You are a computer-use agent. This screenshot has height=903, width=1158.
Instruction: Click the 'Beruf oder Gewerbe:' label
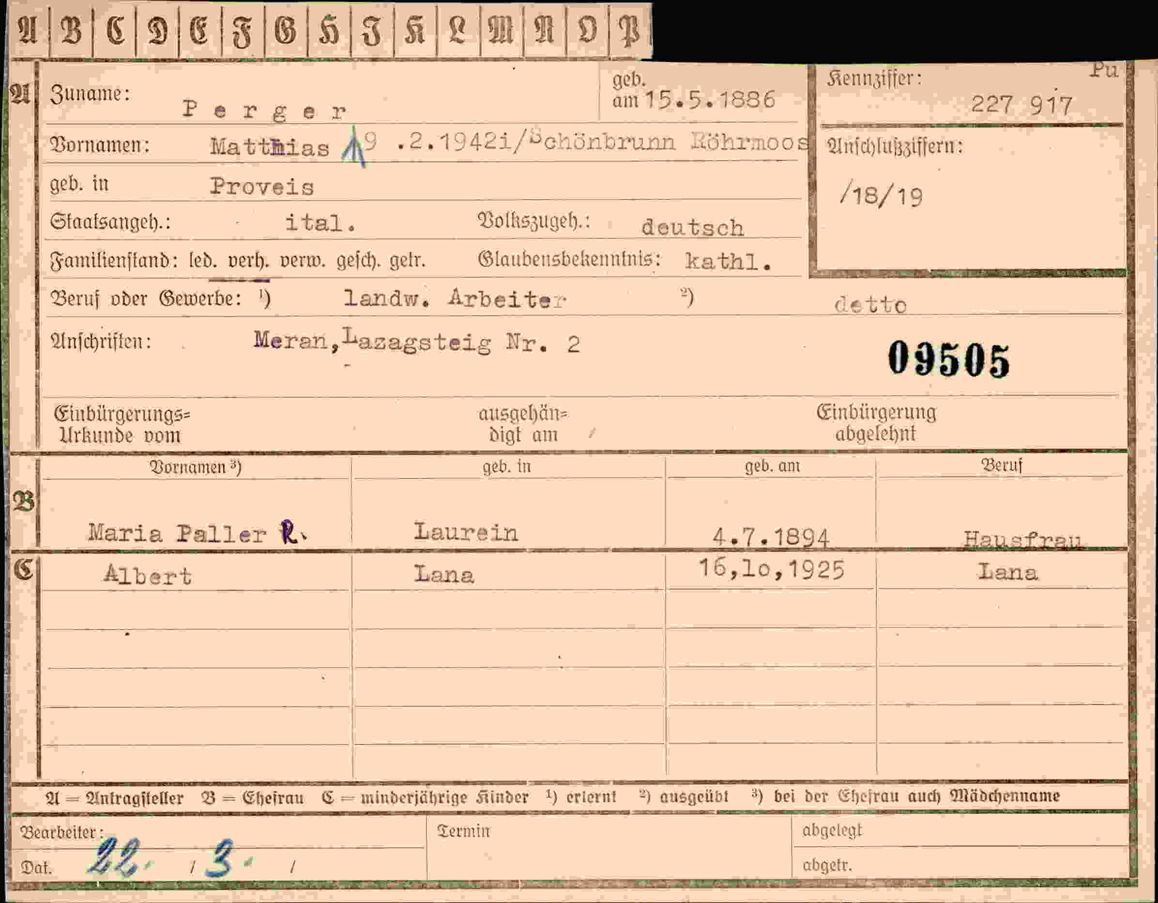[146, 299]
